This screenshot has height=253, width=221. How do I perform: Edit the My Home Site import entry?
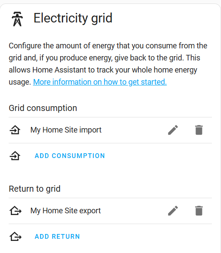[173, 130]
